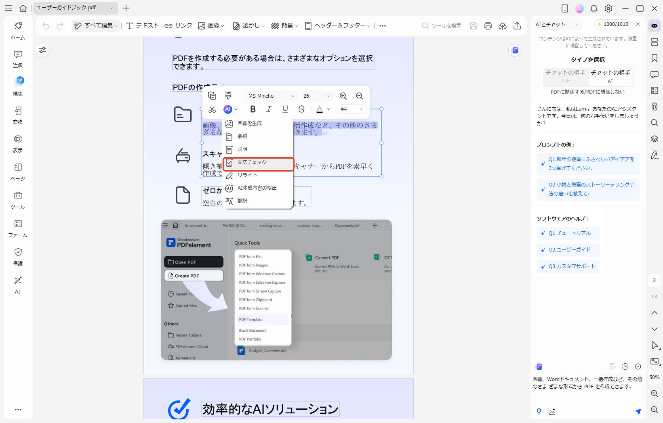The image size is (663, 423).
Task: Toggle underline on the selected text
Action: [x=285, y=109]
